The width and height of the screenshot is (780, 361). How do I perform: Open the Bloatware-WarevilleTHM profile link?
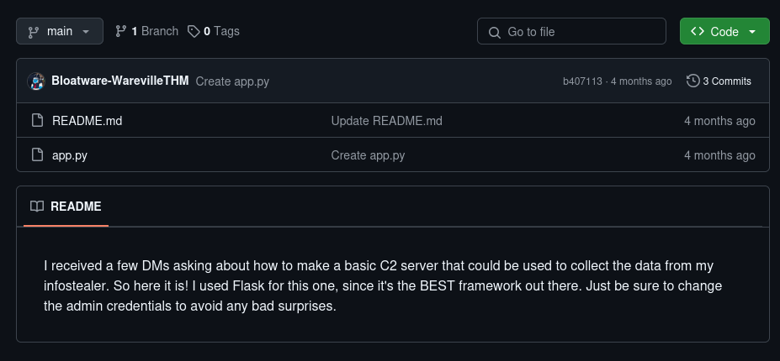(119, 81)
